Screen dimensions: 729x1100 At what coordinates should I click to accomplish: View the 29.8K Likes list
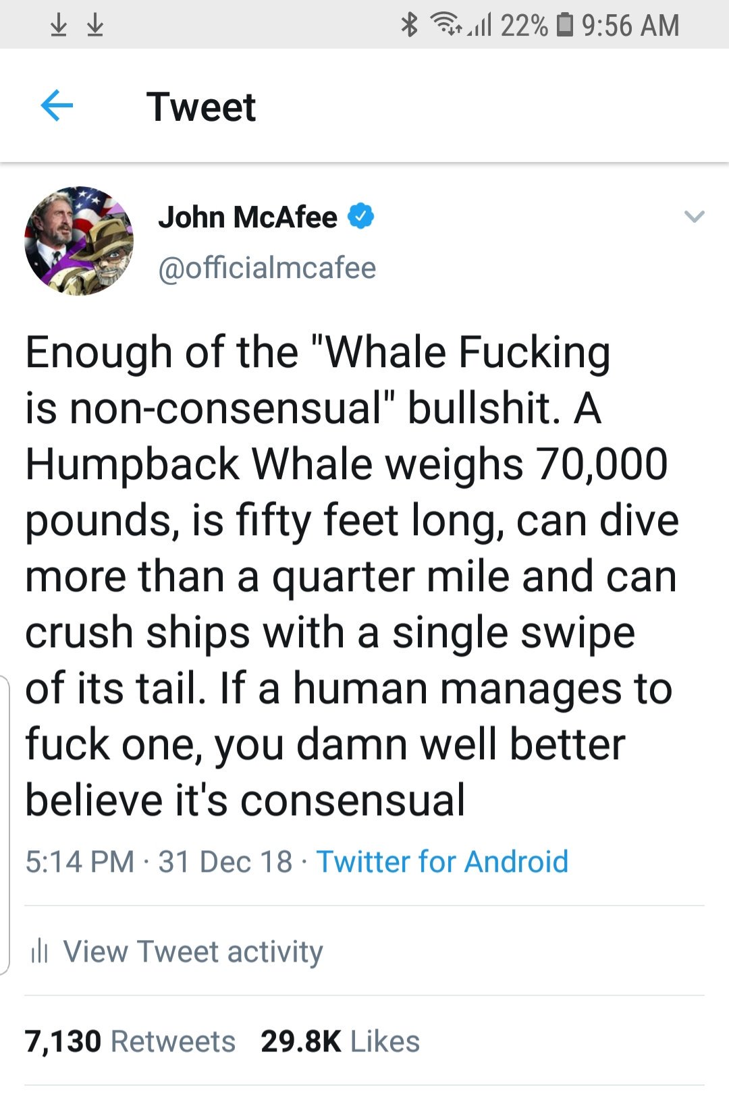(x=340, y=1041)
